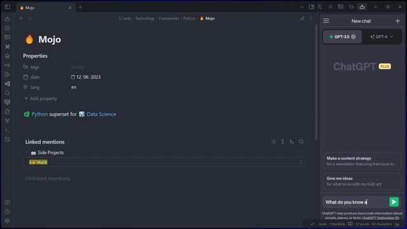Viewport: 407px width, 229px height.
Task: Follow the Python link in the note
Action: tap(39, 114)
